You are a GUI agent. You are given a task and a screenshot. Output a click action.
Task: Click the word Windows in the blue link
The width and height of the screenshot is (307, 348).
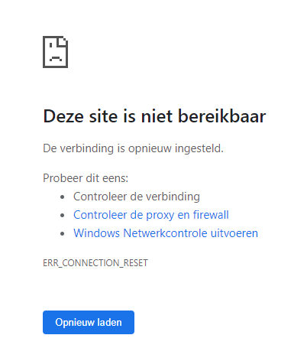tap(96, 233)
